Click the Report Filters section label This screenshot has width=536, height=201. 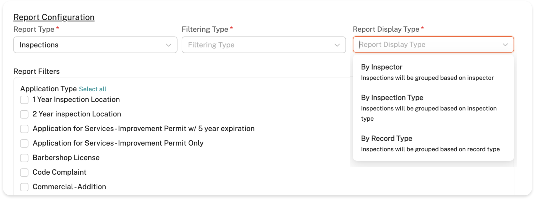(x=37, y=71)
